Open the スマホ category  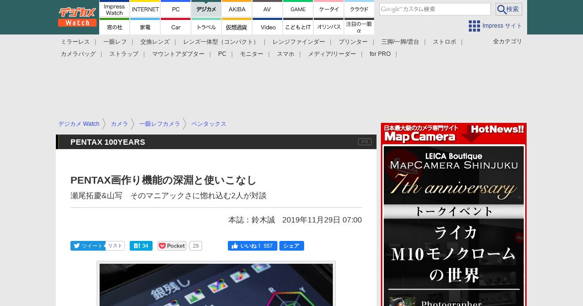[286, 54]
